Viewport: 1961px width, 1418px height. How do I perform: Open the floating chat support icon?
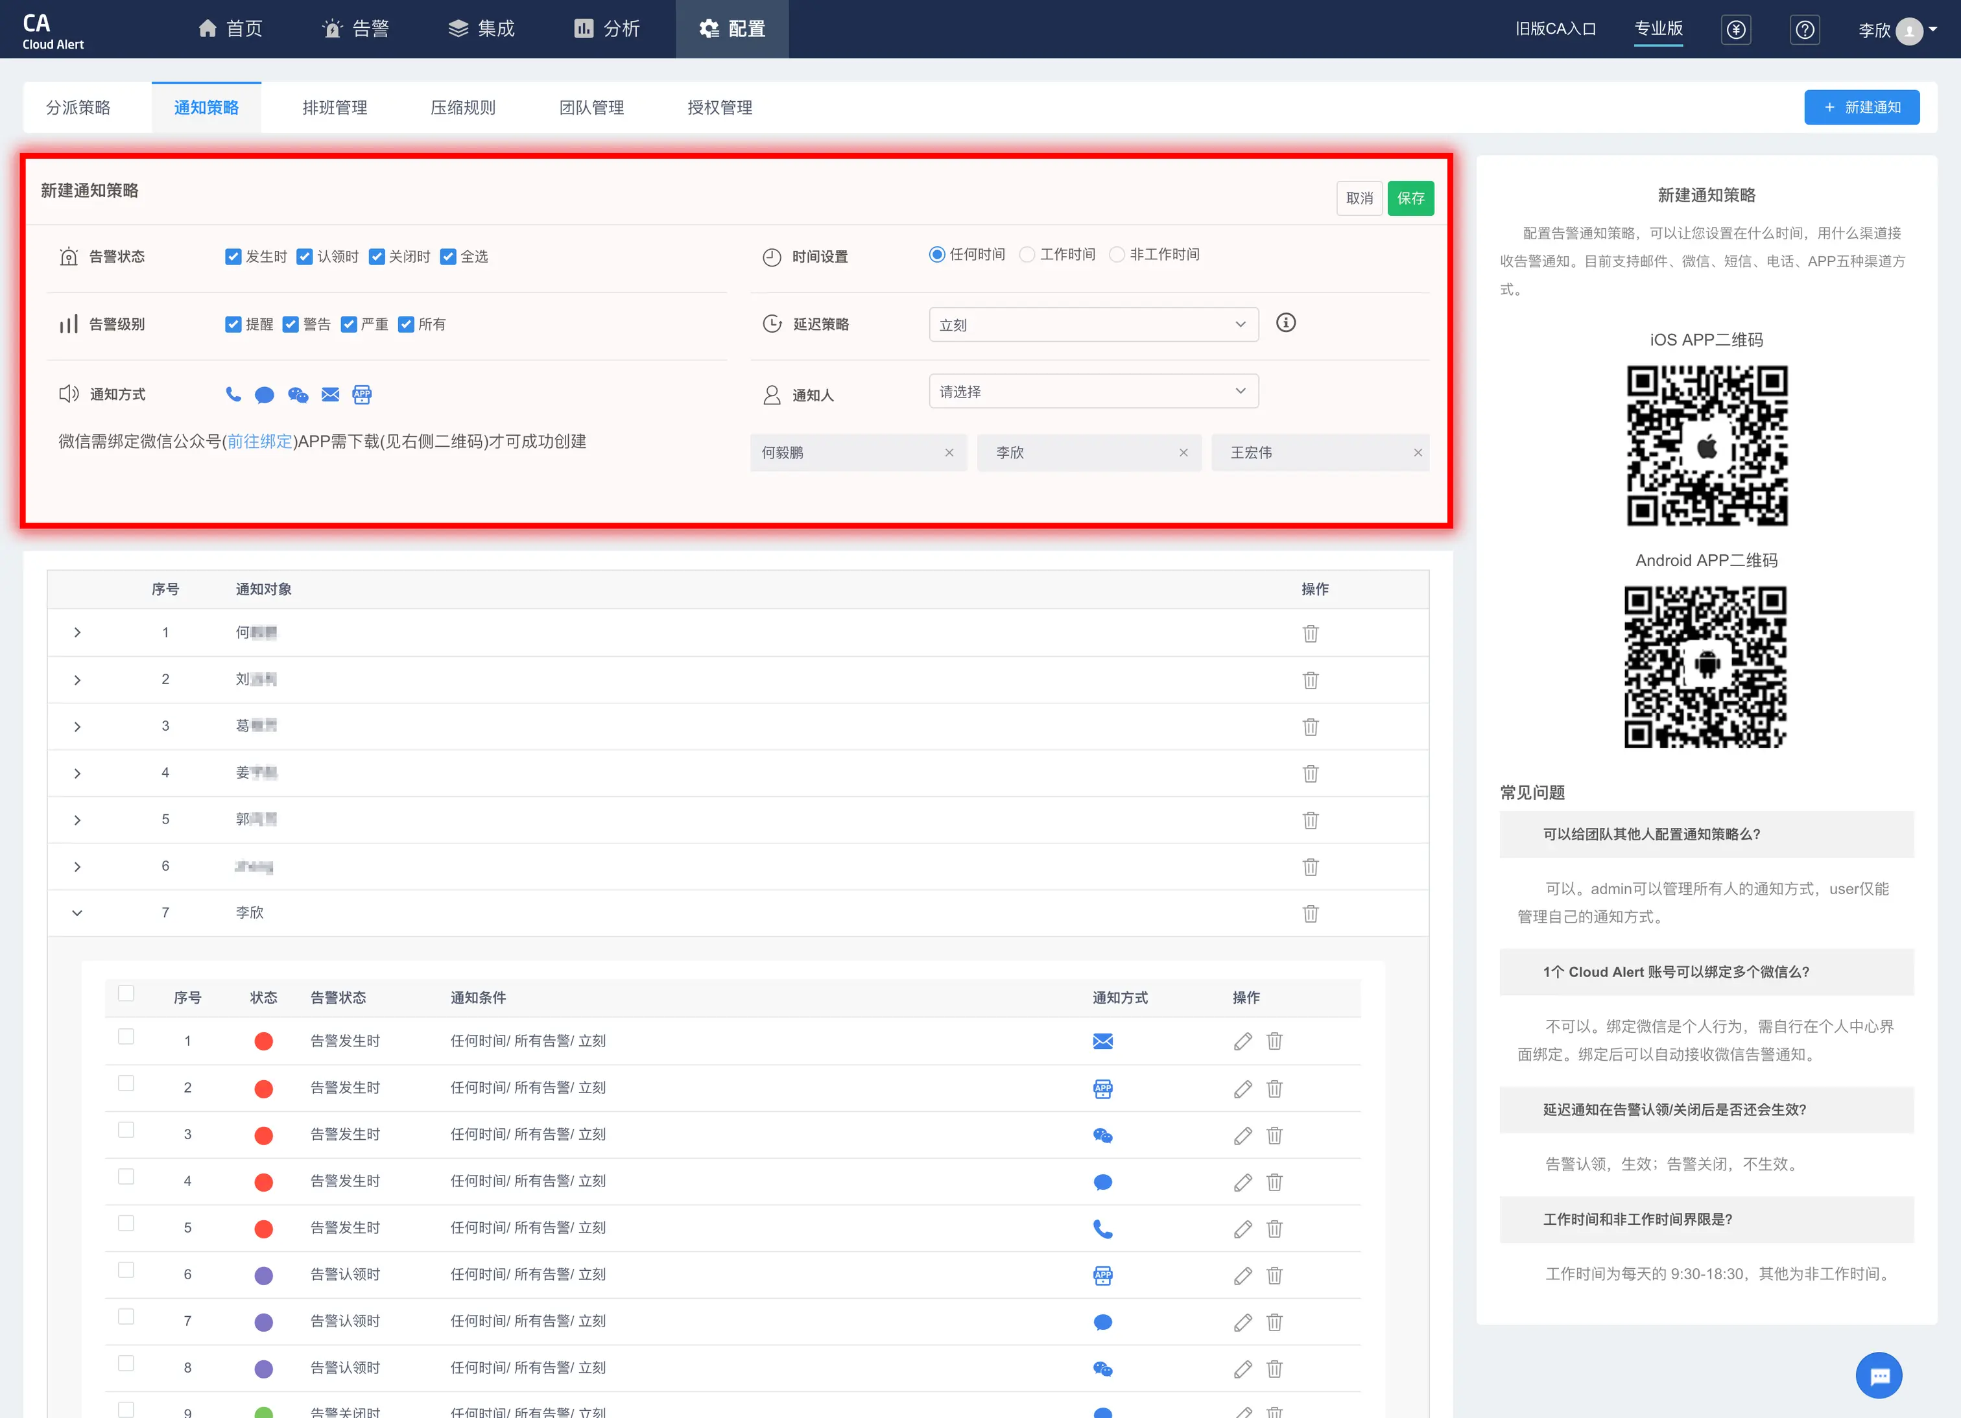click(x=1878, y=1375)
